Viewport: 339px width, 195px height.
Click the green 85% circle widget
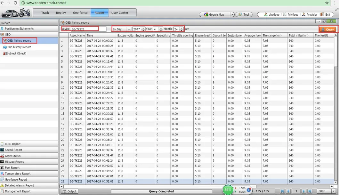[x=228, y=190]
